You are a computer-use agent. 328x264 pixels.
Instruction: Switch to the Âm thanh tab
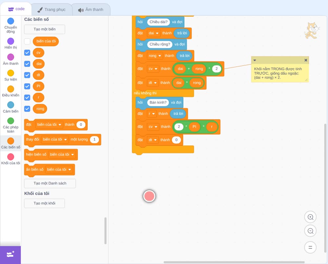click(91, 9)
